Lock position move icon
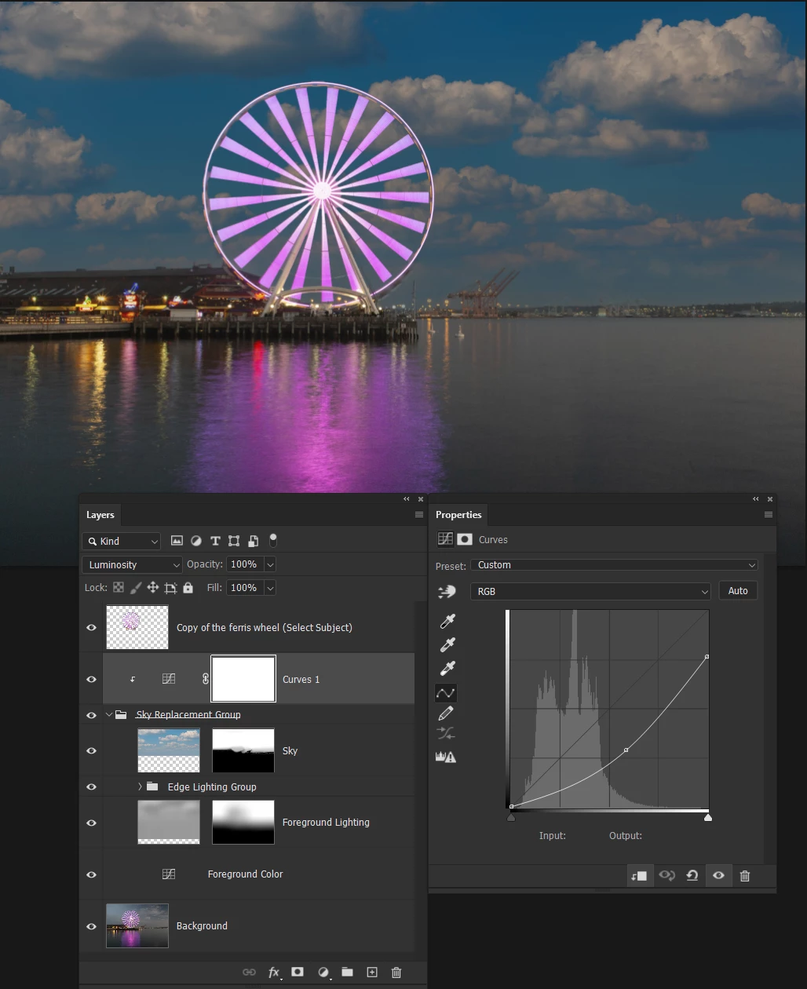This screenshot has height=989, width=807. (x=153, y=587)
